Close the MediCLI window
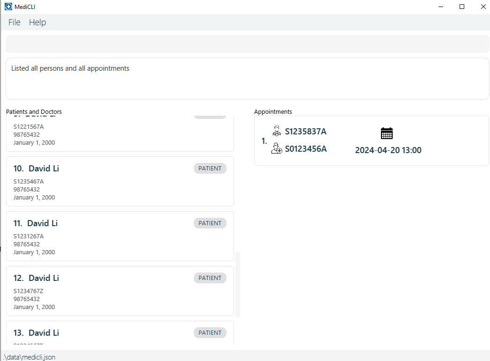Screen dimensions: 490x361 tap(483, 7)
